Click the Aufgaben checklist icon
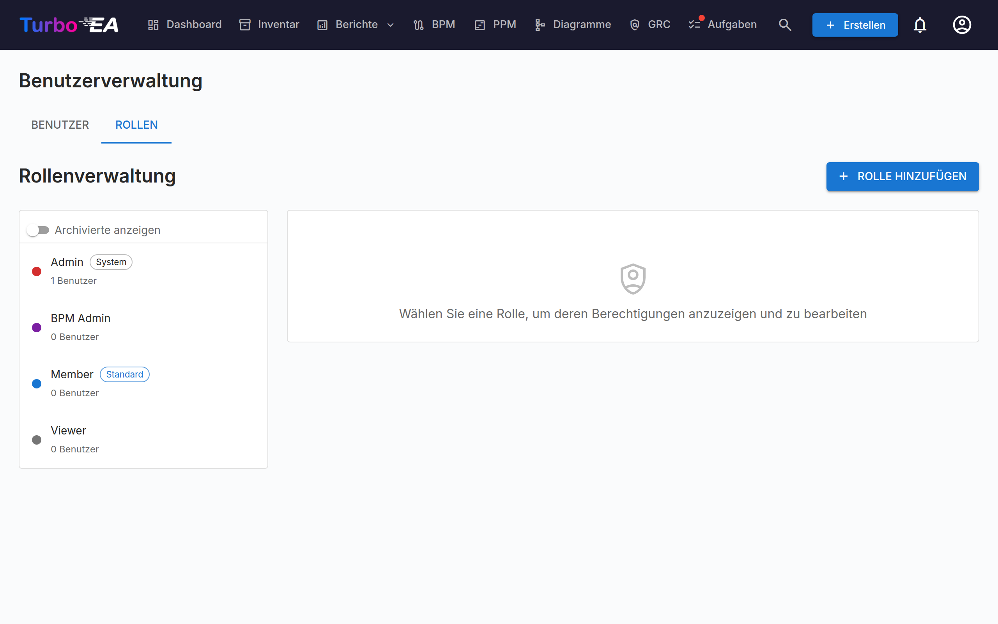This screenshot has width=998, height=624. tap(694, 25)
